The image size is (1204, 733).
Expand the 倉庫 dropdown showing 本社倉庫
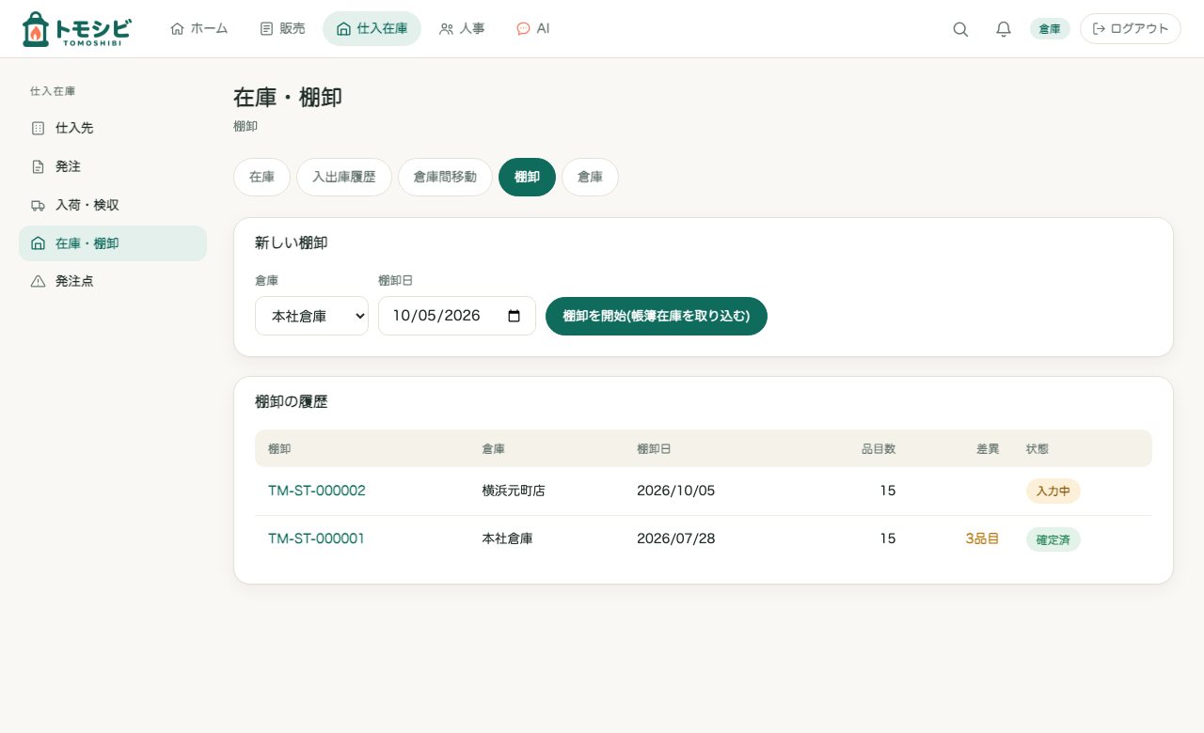point(311,316)
